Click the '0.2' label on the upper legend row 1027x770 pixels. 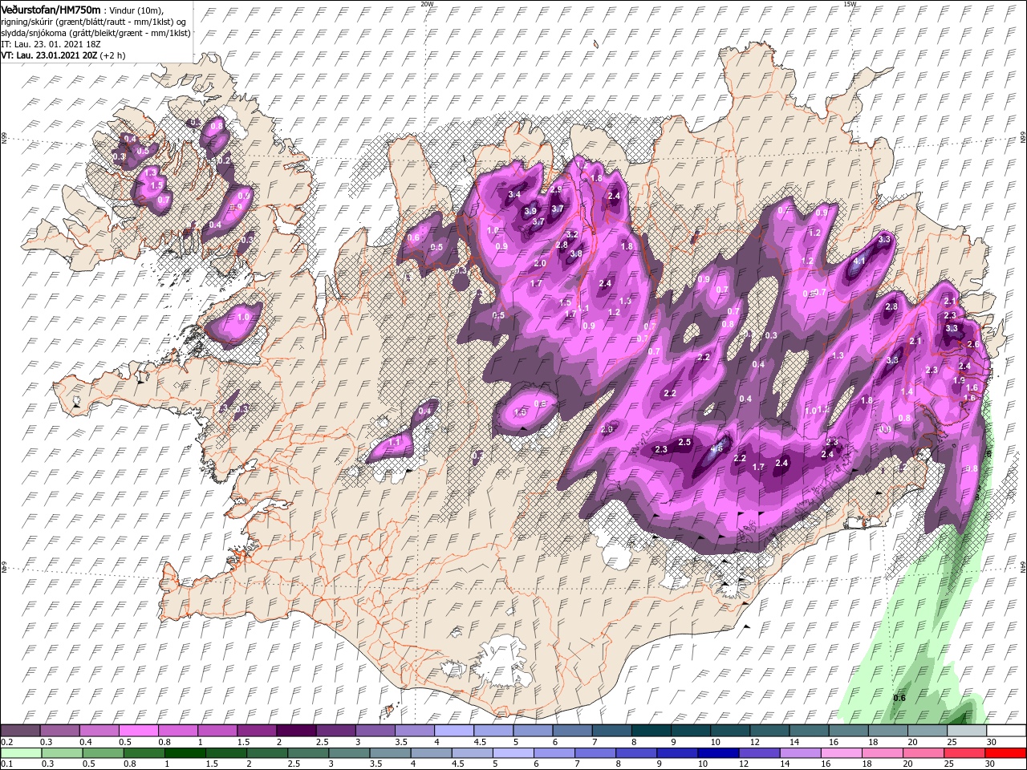(6, 741)
